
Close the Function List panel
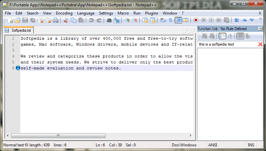tap(260, 29)
